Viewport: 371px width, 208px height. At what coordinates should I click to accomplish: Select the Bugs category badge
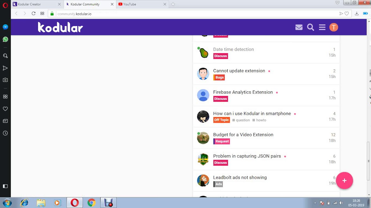tap(219, 77)
